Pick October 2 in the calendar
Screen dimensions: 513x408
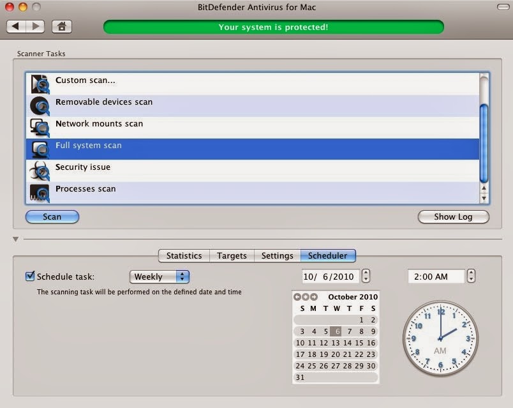pos(373,320)
